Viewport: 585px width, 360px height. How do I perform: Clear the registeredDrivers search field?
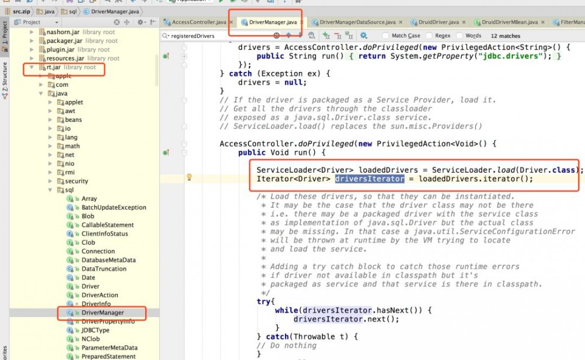(276, 35)
